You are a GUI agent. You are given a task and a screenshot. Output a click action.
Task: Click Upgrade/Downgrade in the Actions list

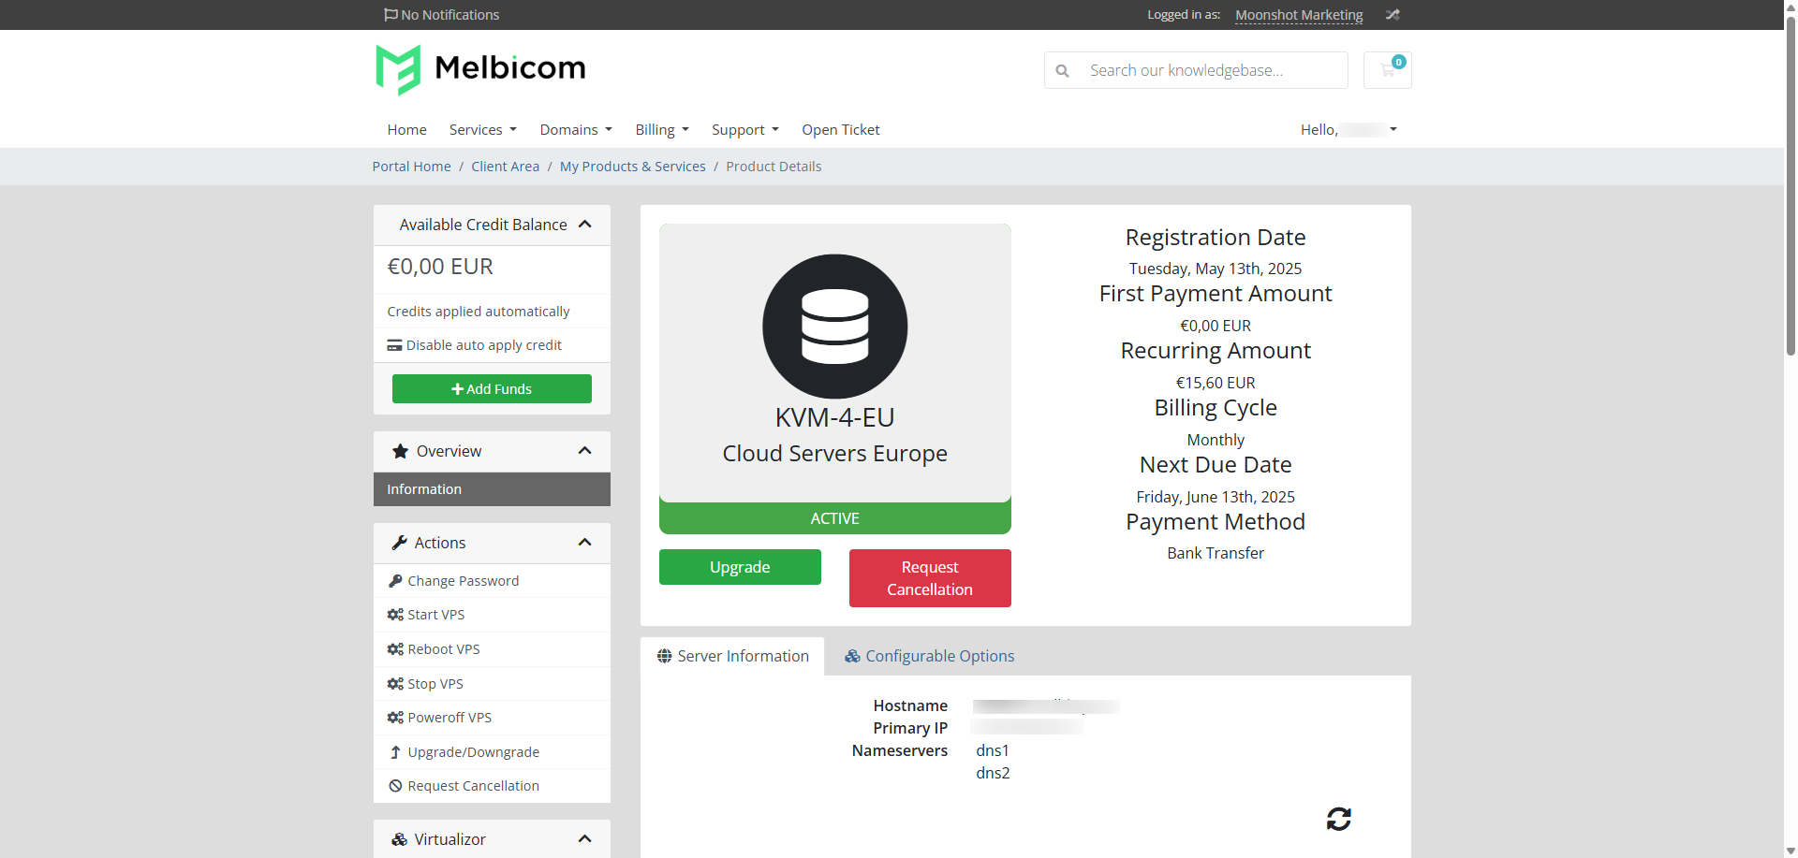[492, 752]
